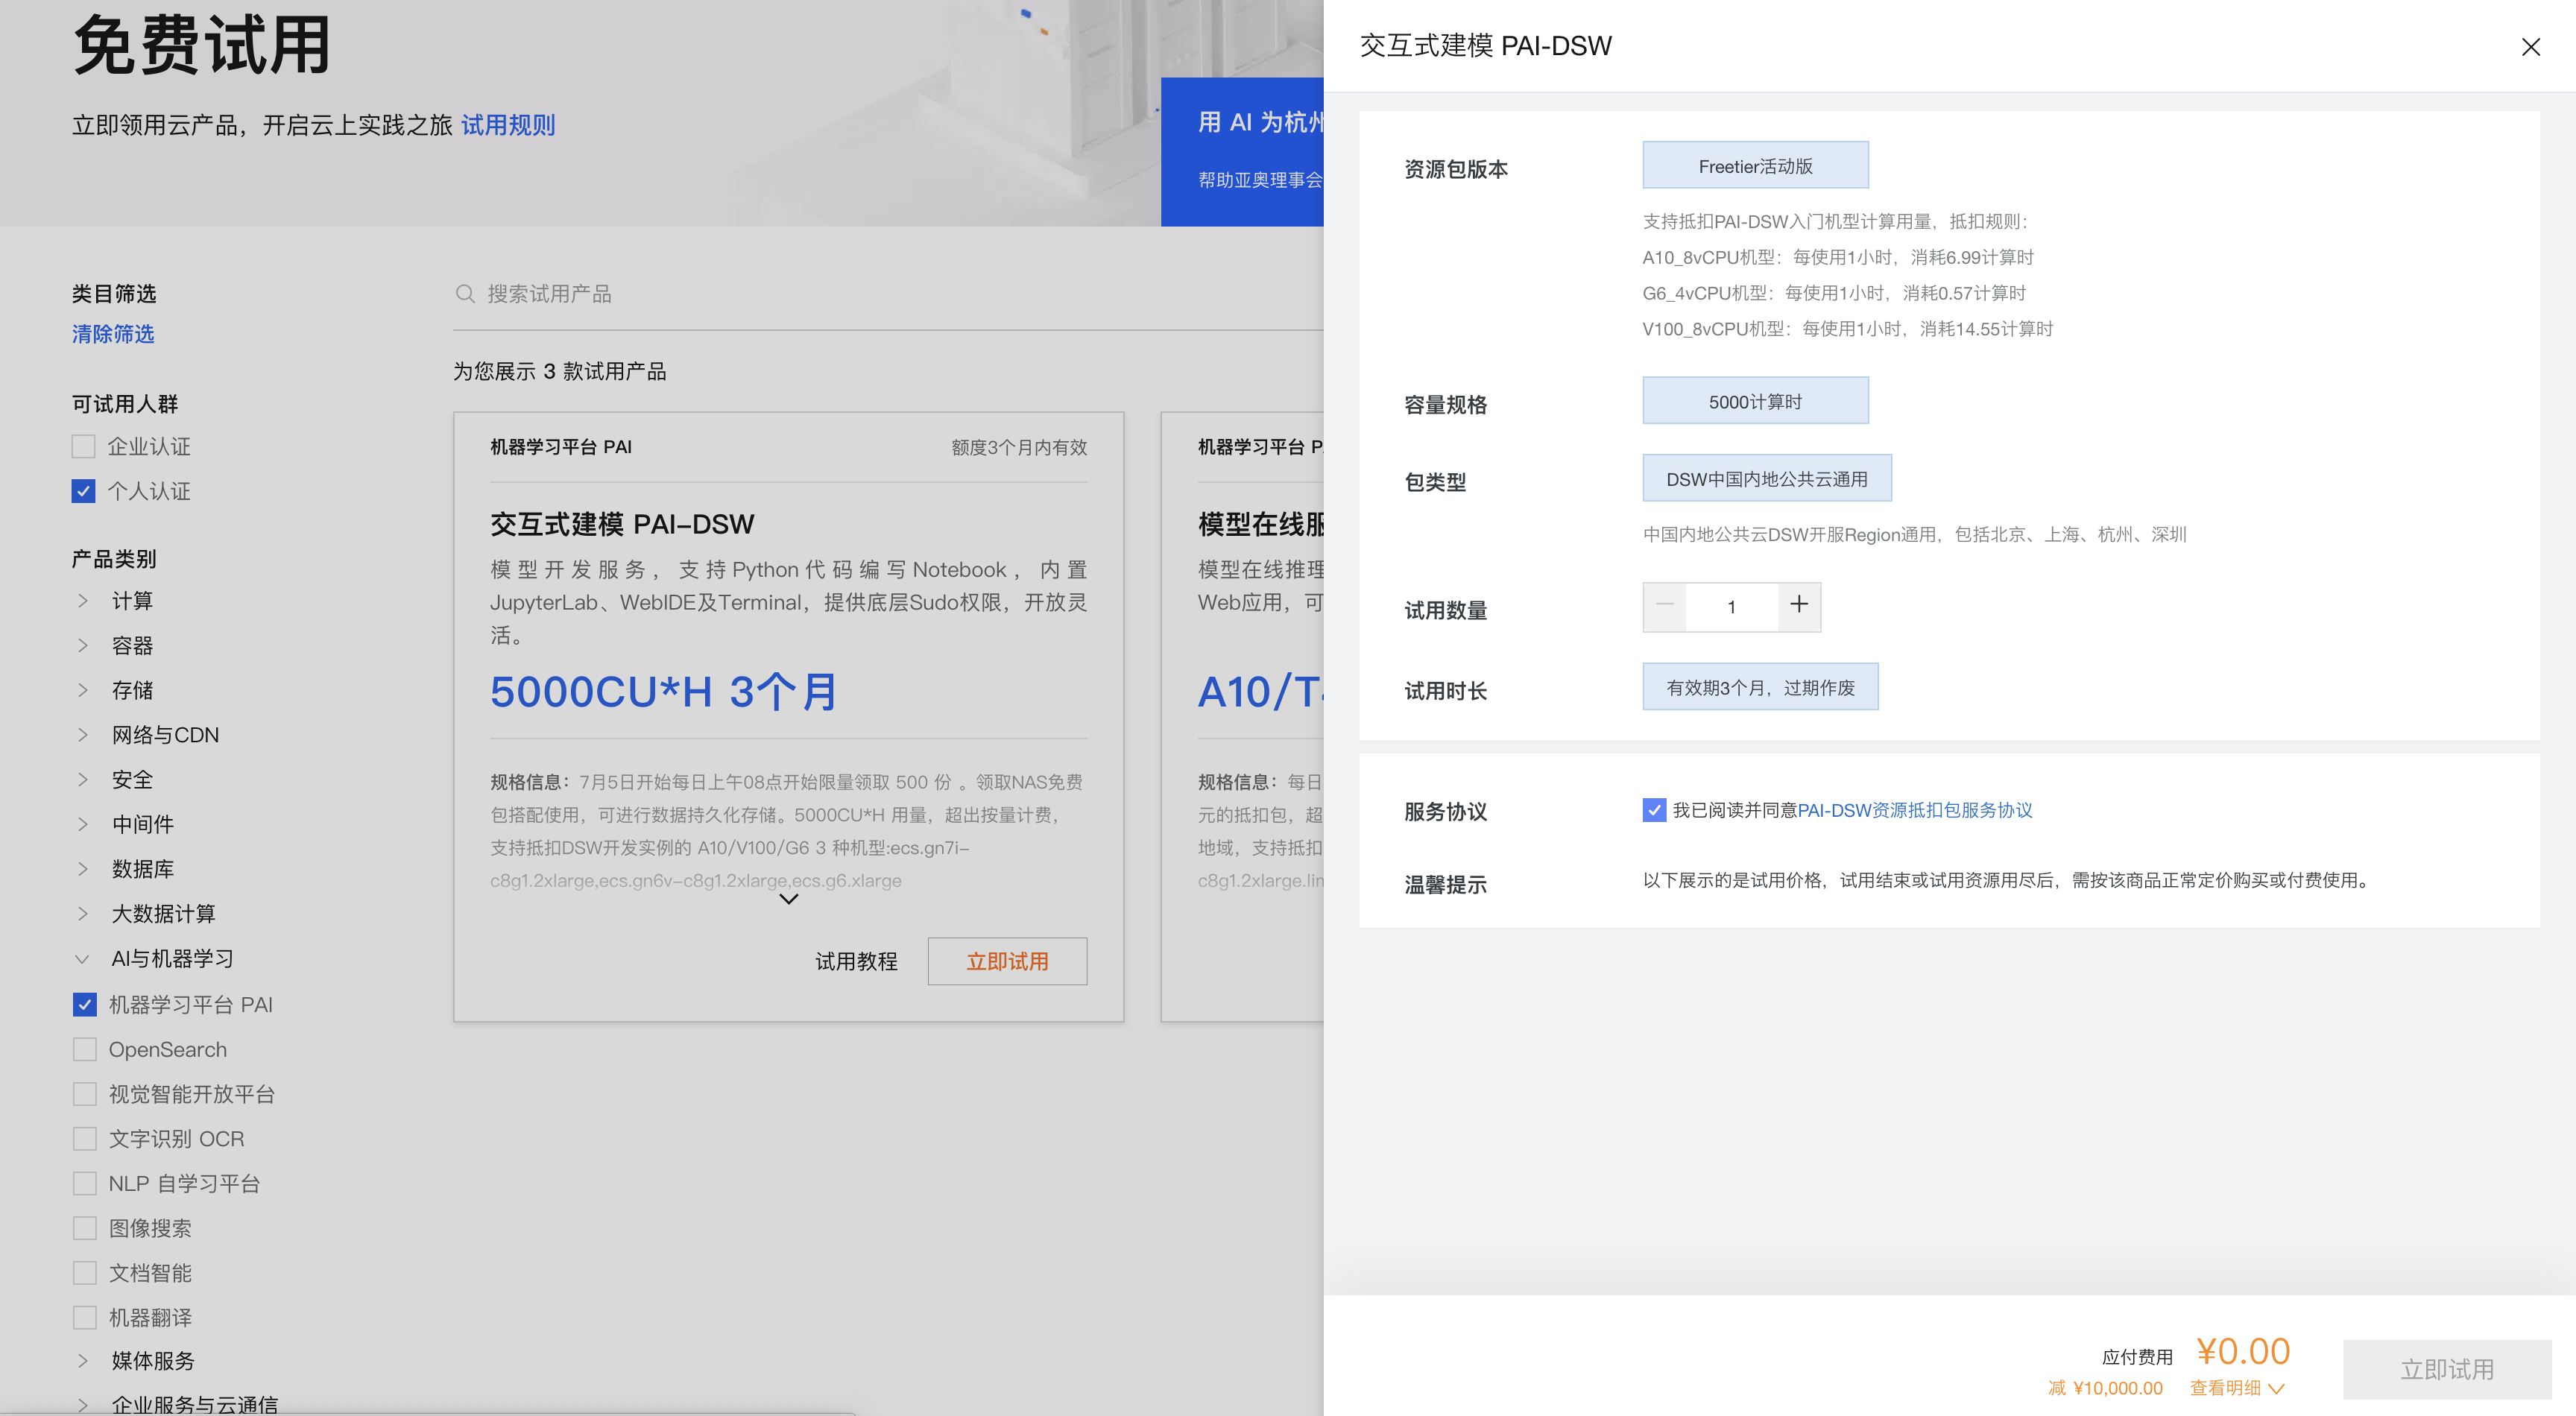Expand spec info with down chevron

788,899
